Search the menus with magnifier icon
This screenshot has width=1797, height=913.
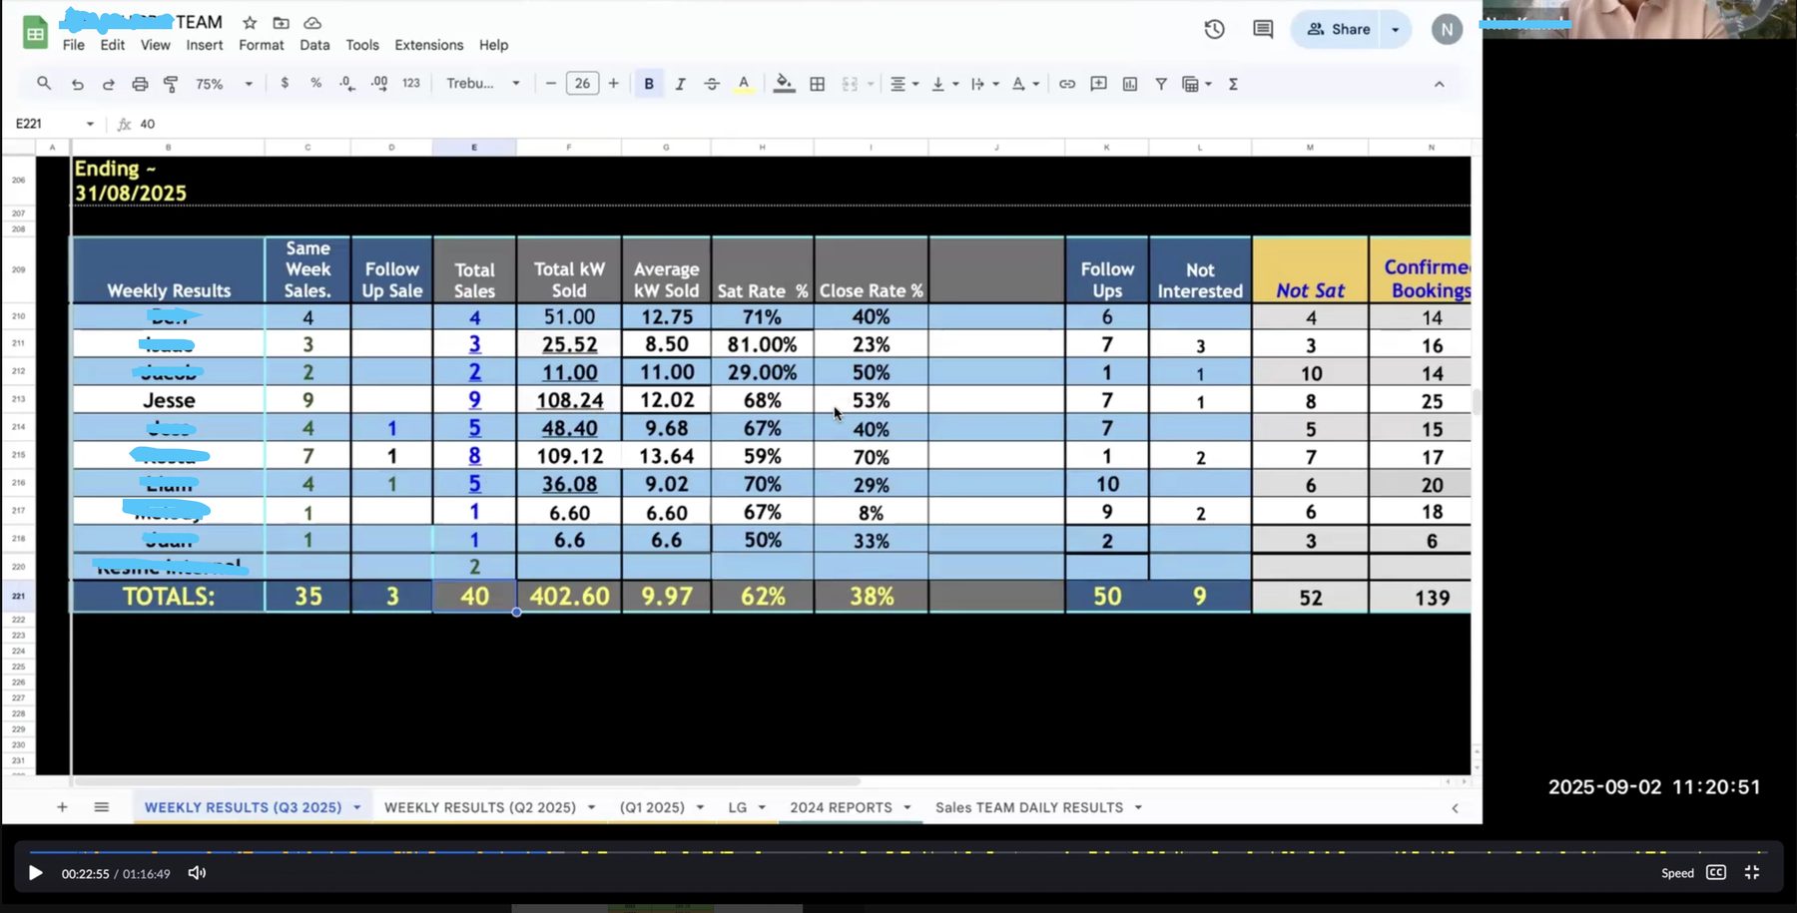[44, 84]
